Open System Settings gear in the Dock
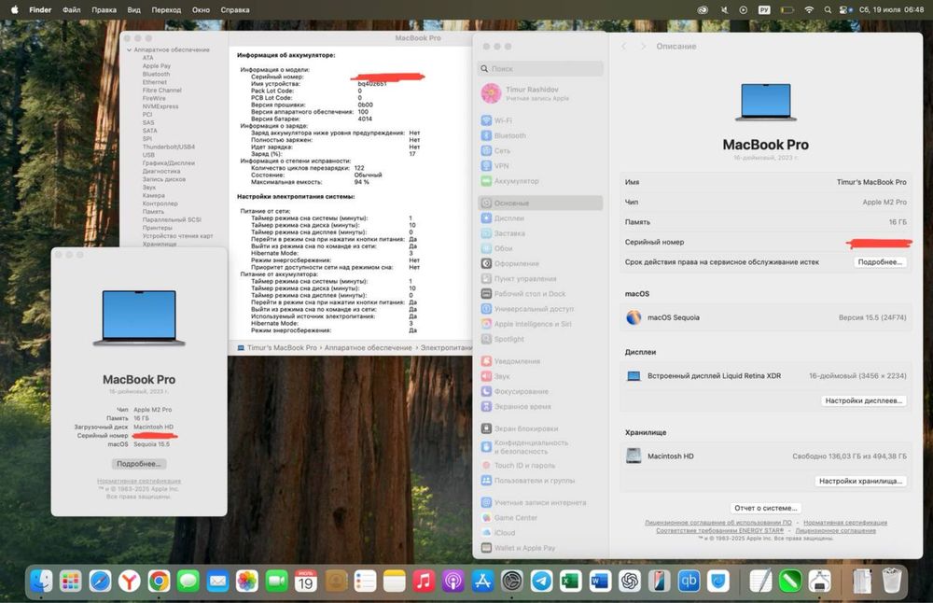The image size is (933, 603). (x=511, y=581)
